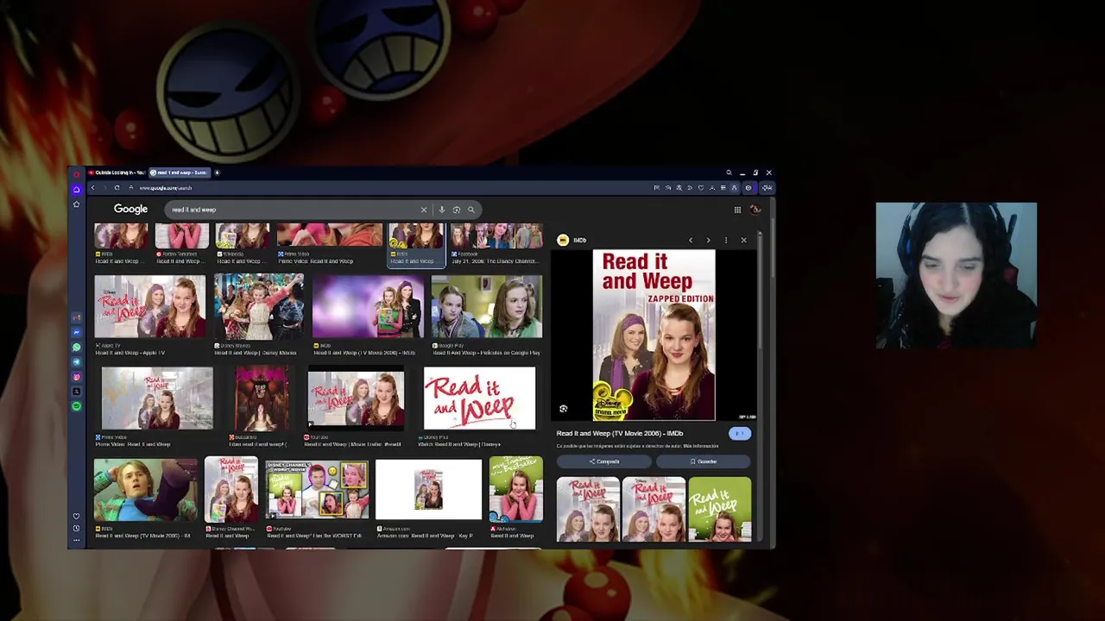Click the Google logo
Screen dimensions: 1105x621
130,209
